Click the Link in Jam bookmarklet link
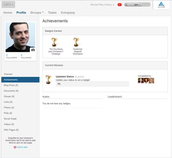 tap(22, 147)
